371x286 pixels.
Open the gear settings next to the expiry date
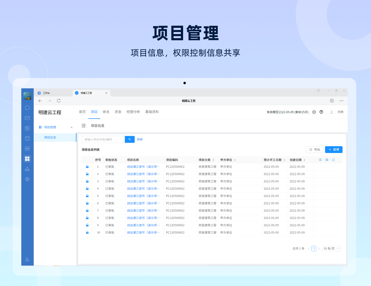click(x=314, y=112)
